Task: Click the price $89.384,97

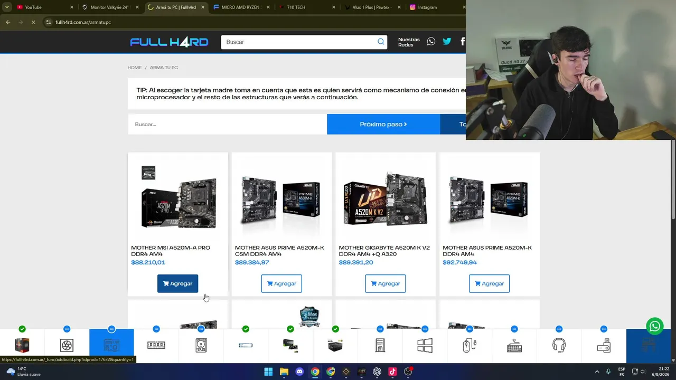Action: point(252,262)
